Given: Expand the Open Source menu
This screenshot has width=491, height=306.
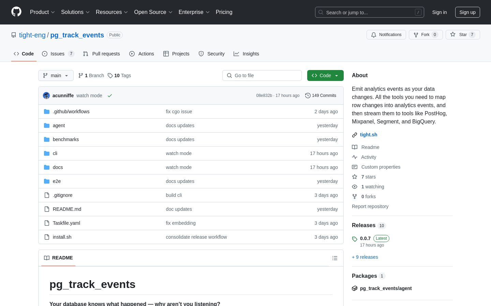Looking at the screenshot, I should coord(153,12).
